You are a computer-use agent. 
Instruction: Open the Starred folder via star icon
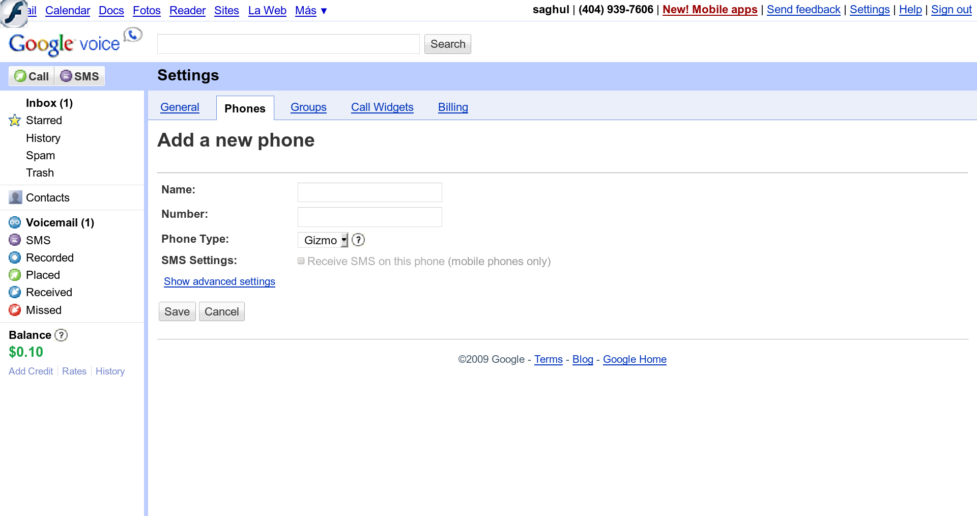[x=15, y=121]
